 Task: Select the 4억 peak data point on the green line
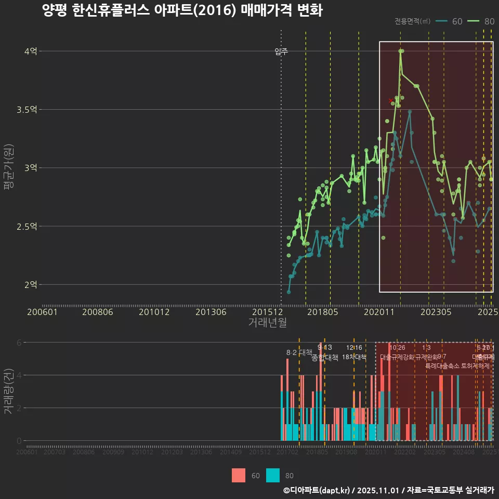pos(401,51)
